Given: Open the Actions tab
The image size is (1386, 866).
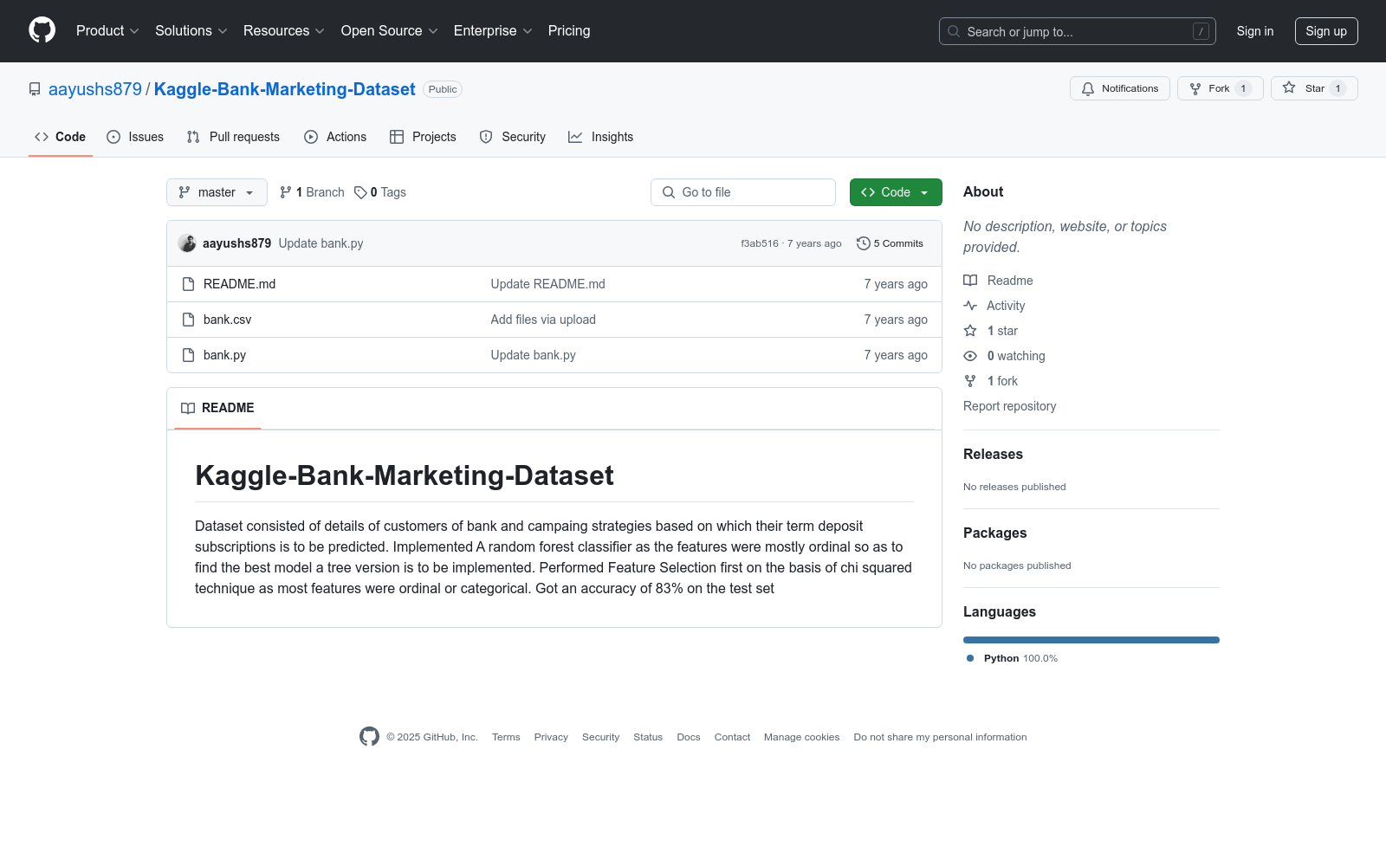Looking at the screenshot, I should [335, 137].
